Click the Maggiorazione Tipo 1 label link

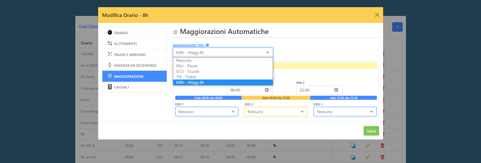pos(189,45)
